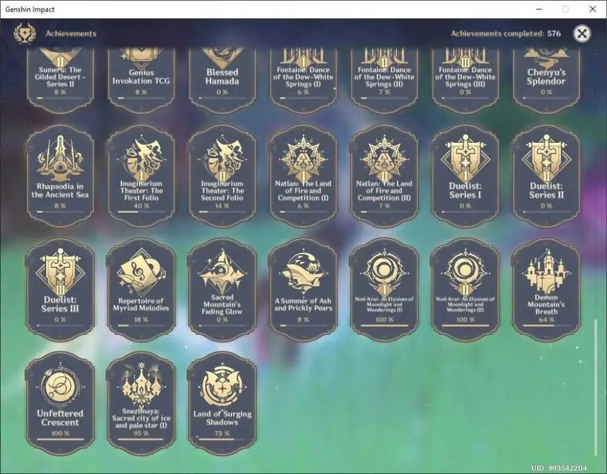
Task: Click Chenyu's Splendor achievement card
Action: [546, 80]
